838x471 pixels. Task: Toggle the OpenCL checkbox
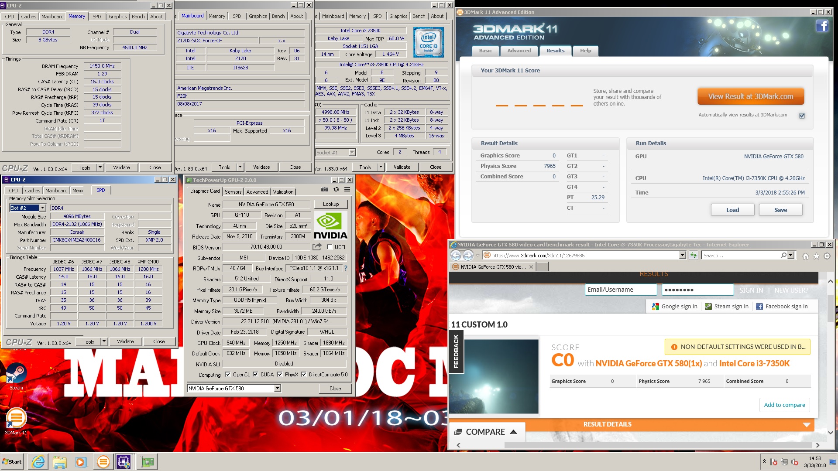(x=228, y=374)
